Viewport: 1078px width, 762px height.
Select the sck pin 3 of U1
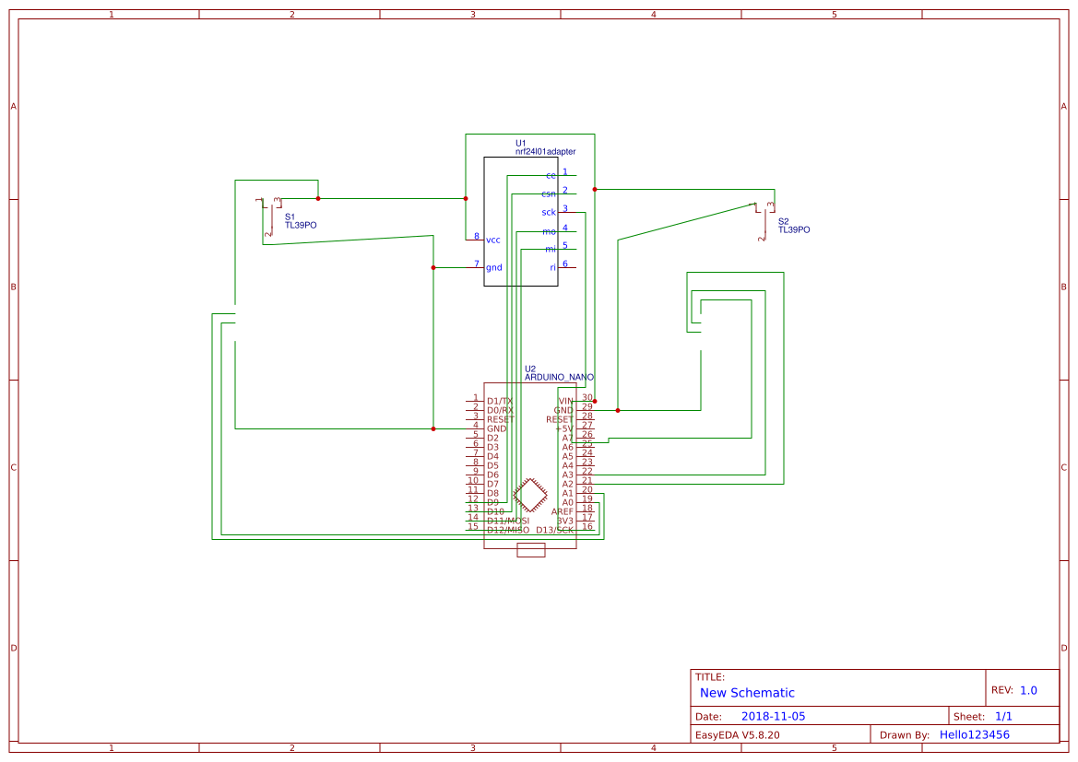(550, 212)
